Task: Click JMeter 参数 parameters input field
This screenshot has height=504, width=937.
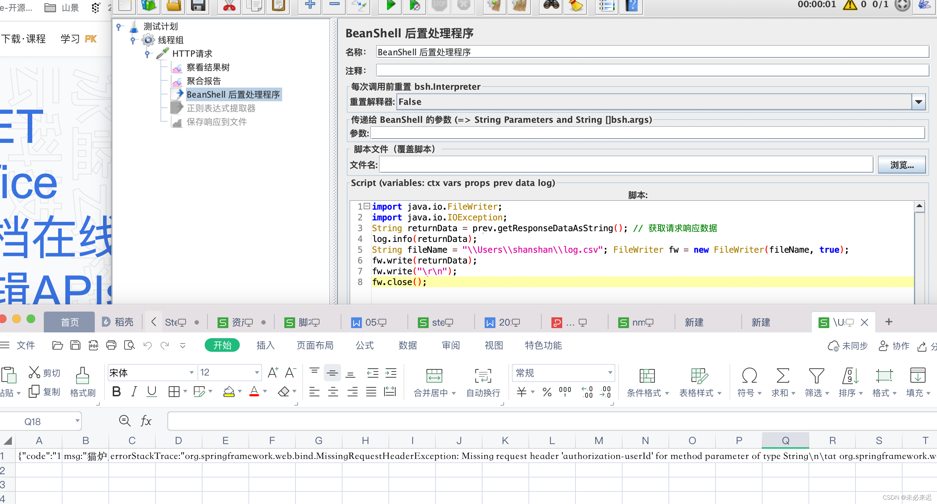Action: tap(647, 133)
